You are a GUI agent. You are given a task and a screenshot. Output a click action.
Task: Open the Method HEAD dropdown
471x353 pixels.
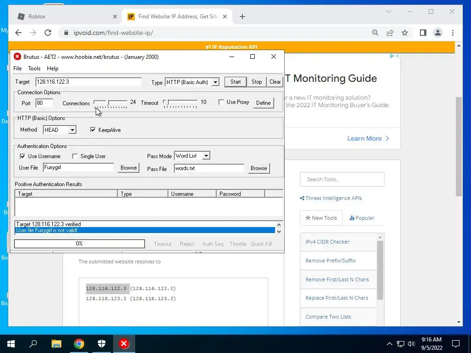pos(72,130)
